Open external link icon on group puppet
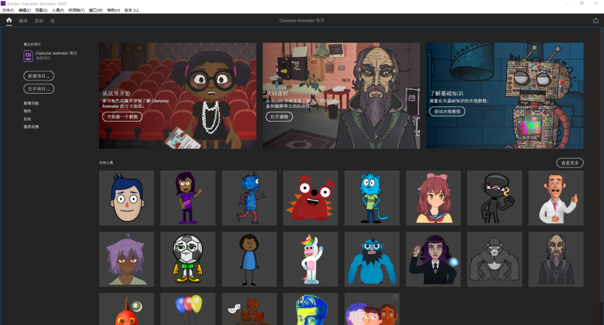Image resolution: width=604 pixels, height=325 pixels. [x=394, y=297]
